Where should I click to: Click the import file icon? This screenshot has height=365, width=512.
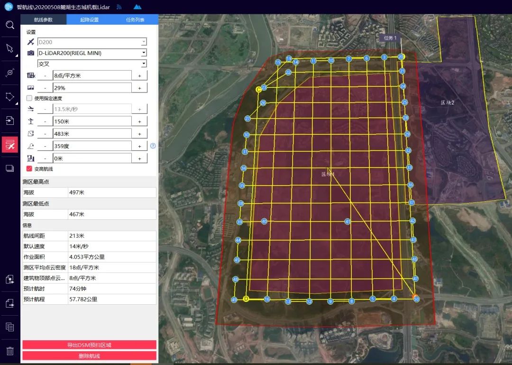click(x=10, y=121)
